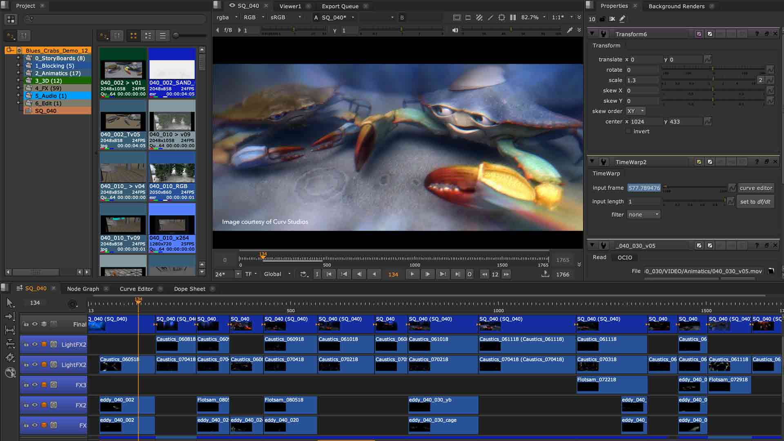
Task: Click the curve editor button
Action: [x=755, y=188]
